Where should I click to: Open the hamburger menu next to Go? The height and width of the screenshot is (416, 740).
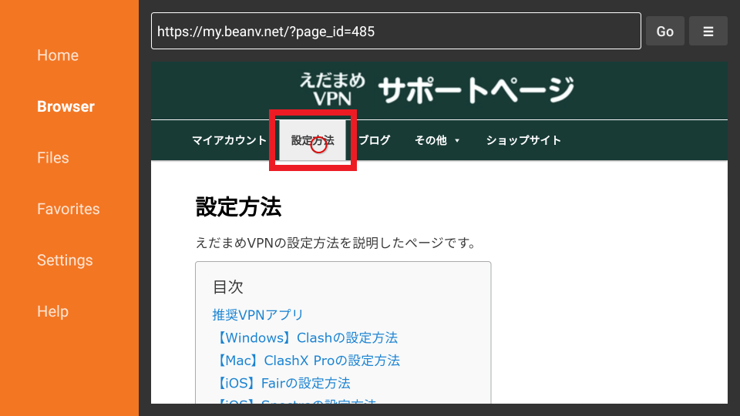click(708, 31)
